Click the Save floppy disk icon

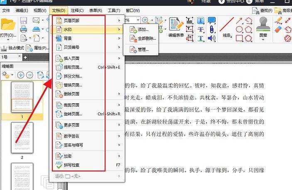click(x=24, y=20)
